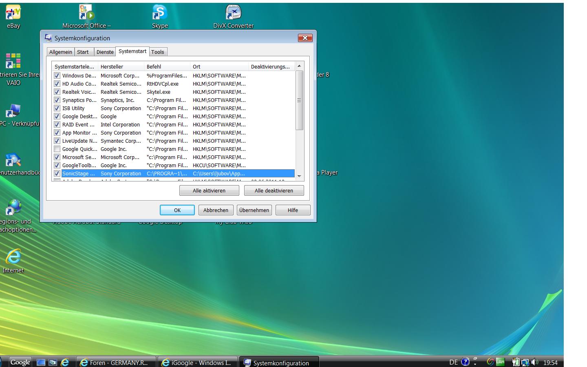Click the switch-windows quick launch icon
The image size is (587, 367).
pyautogui.click(x=53, y=362)
